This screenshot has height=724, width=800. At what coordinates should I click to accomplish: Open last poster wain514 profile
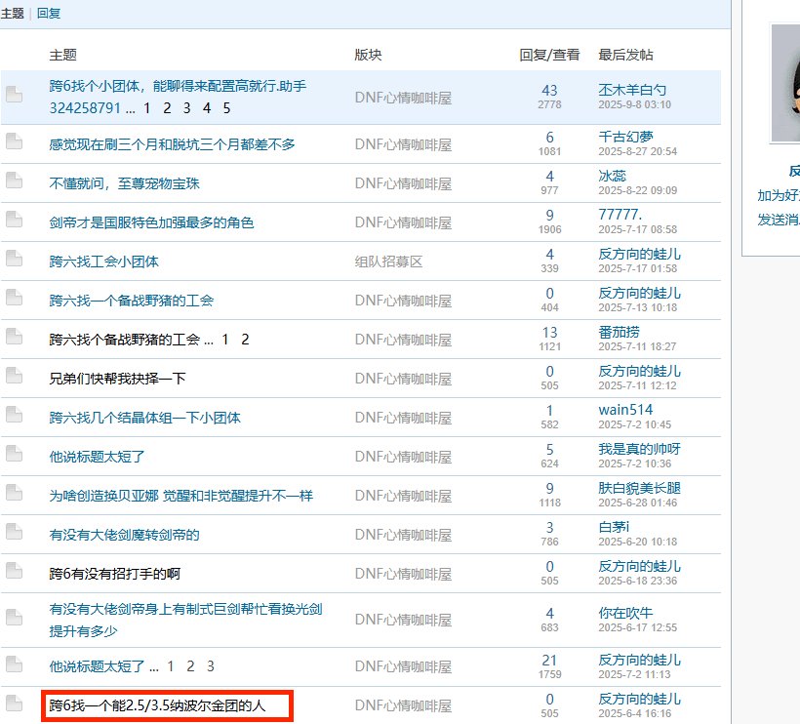[x=625, y=410]
